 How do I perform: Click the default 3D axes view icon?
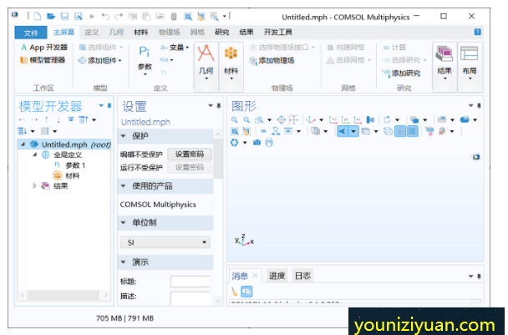(310, 119)
